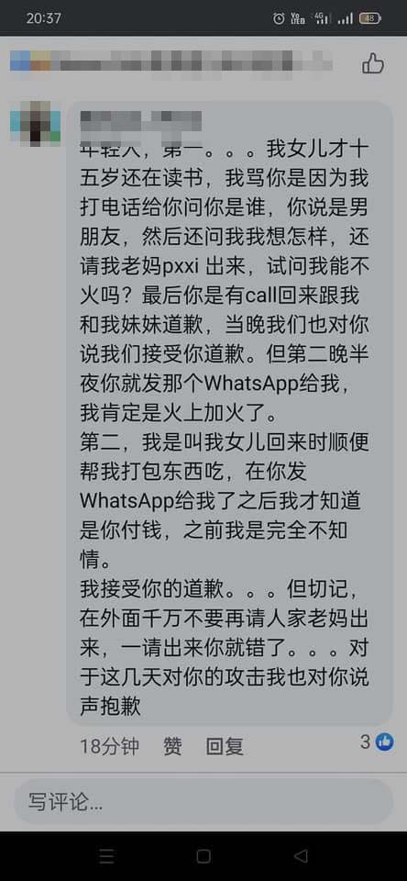View the reactions count showing 3
Viewport: 407px width, 881px height.
pos(365,742)
